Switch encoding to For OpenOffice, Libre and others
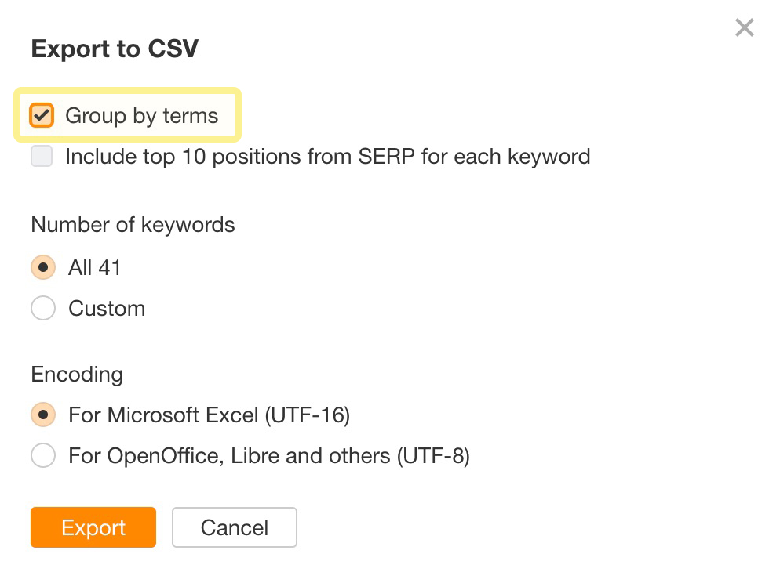 click(x=43, y=455)
